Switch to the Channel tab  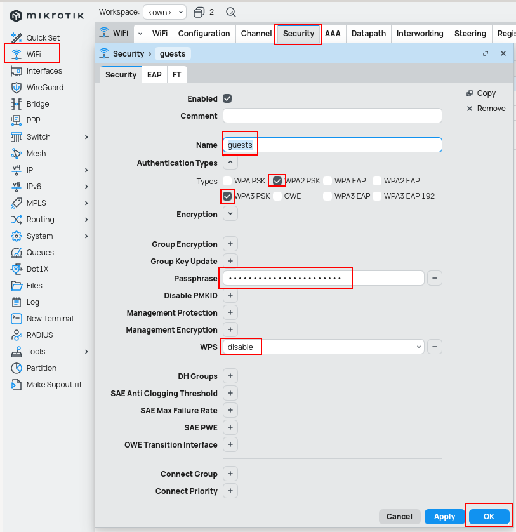(256, 34)
